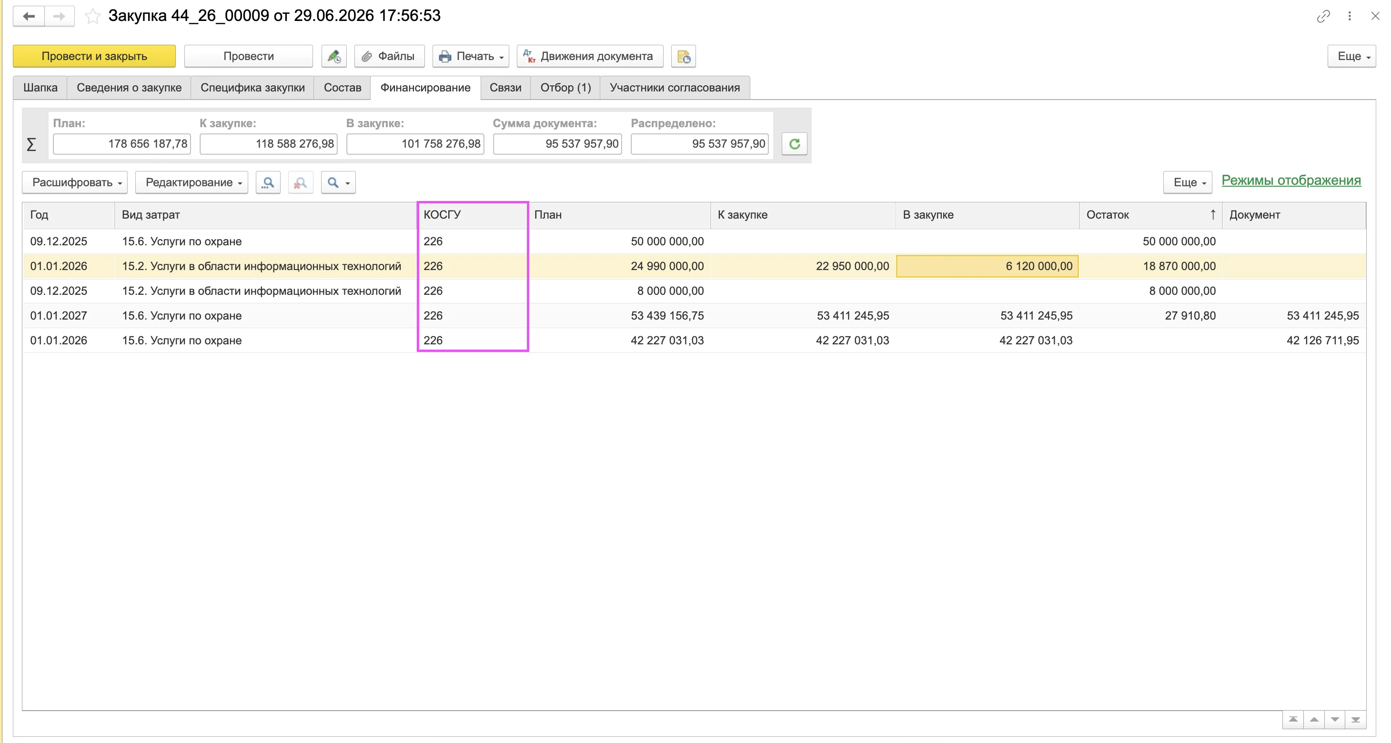This screenshot has height=743, width=1391.
Task: Open the Печать dropdown menu
Action: [471, 56]
